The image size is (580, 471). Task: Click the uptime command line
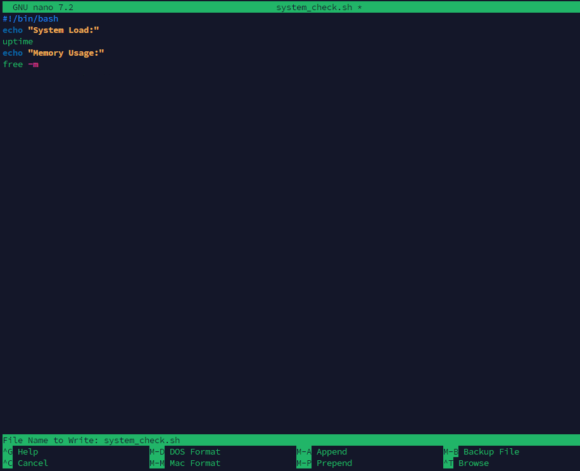coord(17,41)
